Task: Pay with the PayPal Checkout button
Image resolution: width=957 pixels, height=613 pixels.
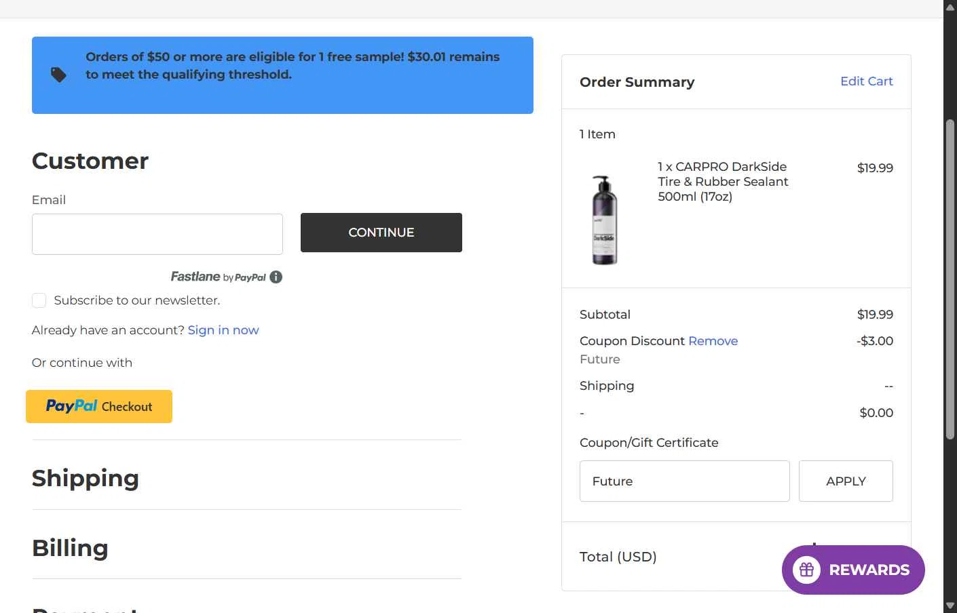Action: (99, 406)
